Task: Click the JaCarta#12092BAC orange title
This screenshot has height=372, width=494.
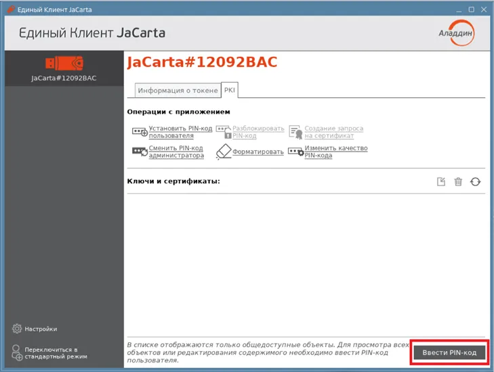Action: point(202,62)
